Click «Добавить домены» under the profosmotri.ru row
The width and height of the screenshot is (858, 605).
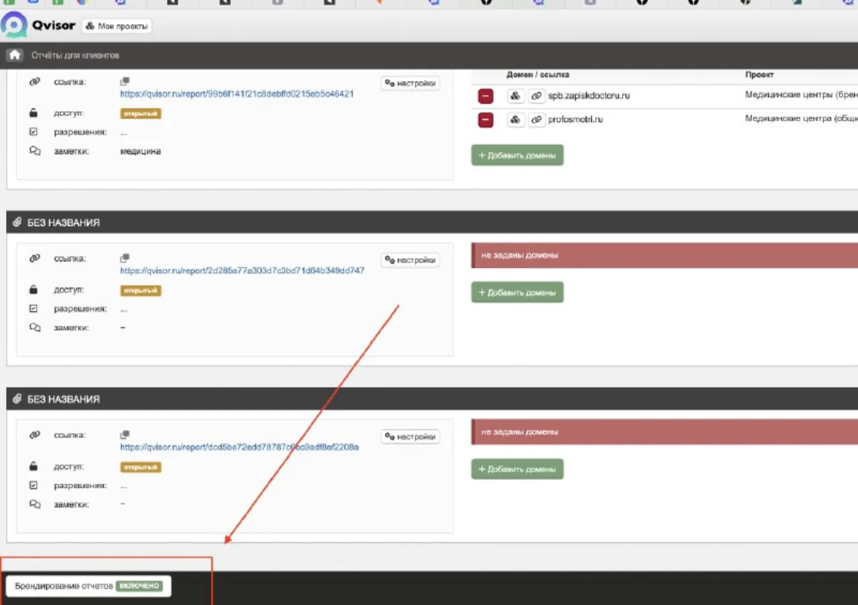pos(517,155)
